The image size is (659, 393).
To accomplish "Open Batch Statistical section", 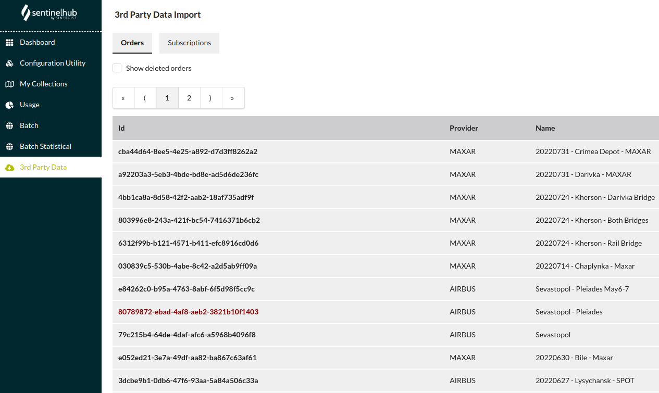I will point(51,146).
